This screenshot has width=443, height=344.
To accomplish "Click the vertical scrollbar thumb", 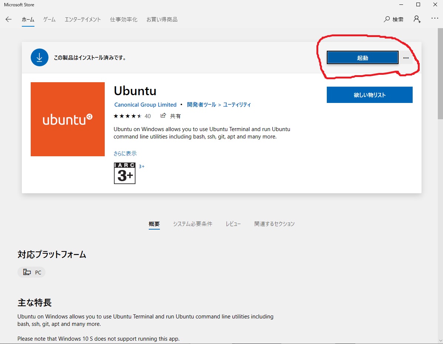I will coord(440,73).
